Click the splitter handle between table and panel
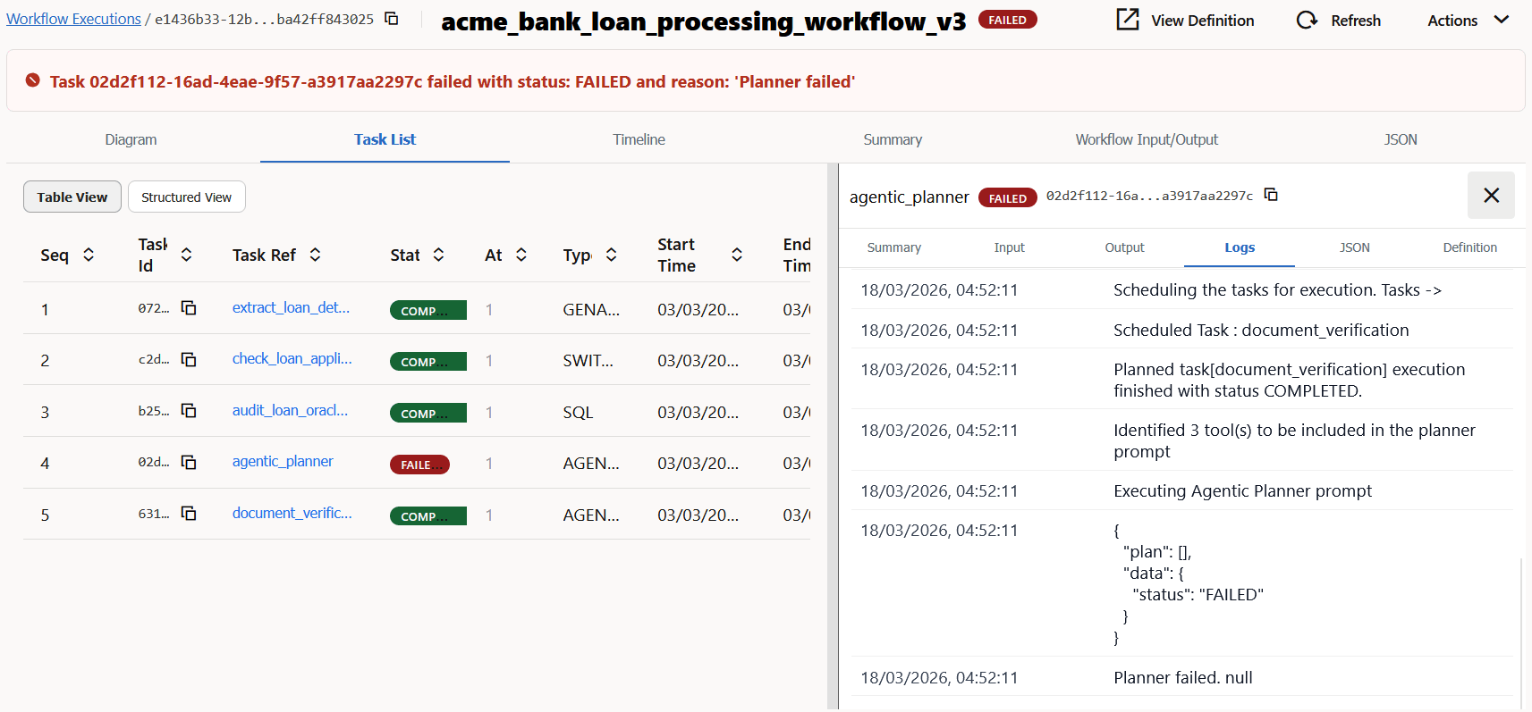This screenshot has height=712, width=1532. 833,436
